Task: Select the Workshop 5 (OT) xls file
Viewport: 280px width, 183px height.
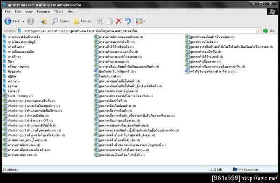Action: 28,120
